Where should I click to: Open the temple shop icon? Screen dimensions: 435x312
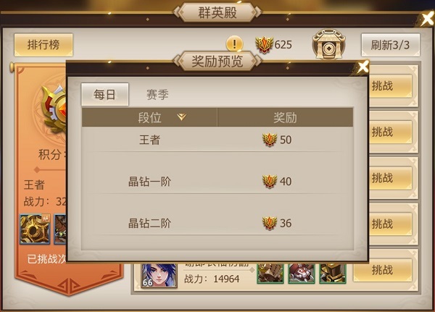(328, 44)
